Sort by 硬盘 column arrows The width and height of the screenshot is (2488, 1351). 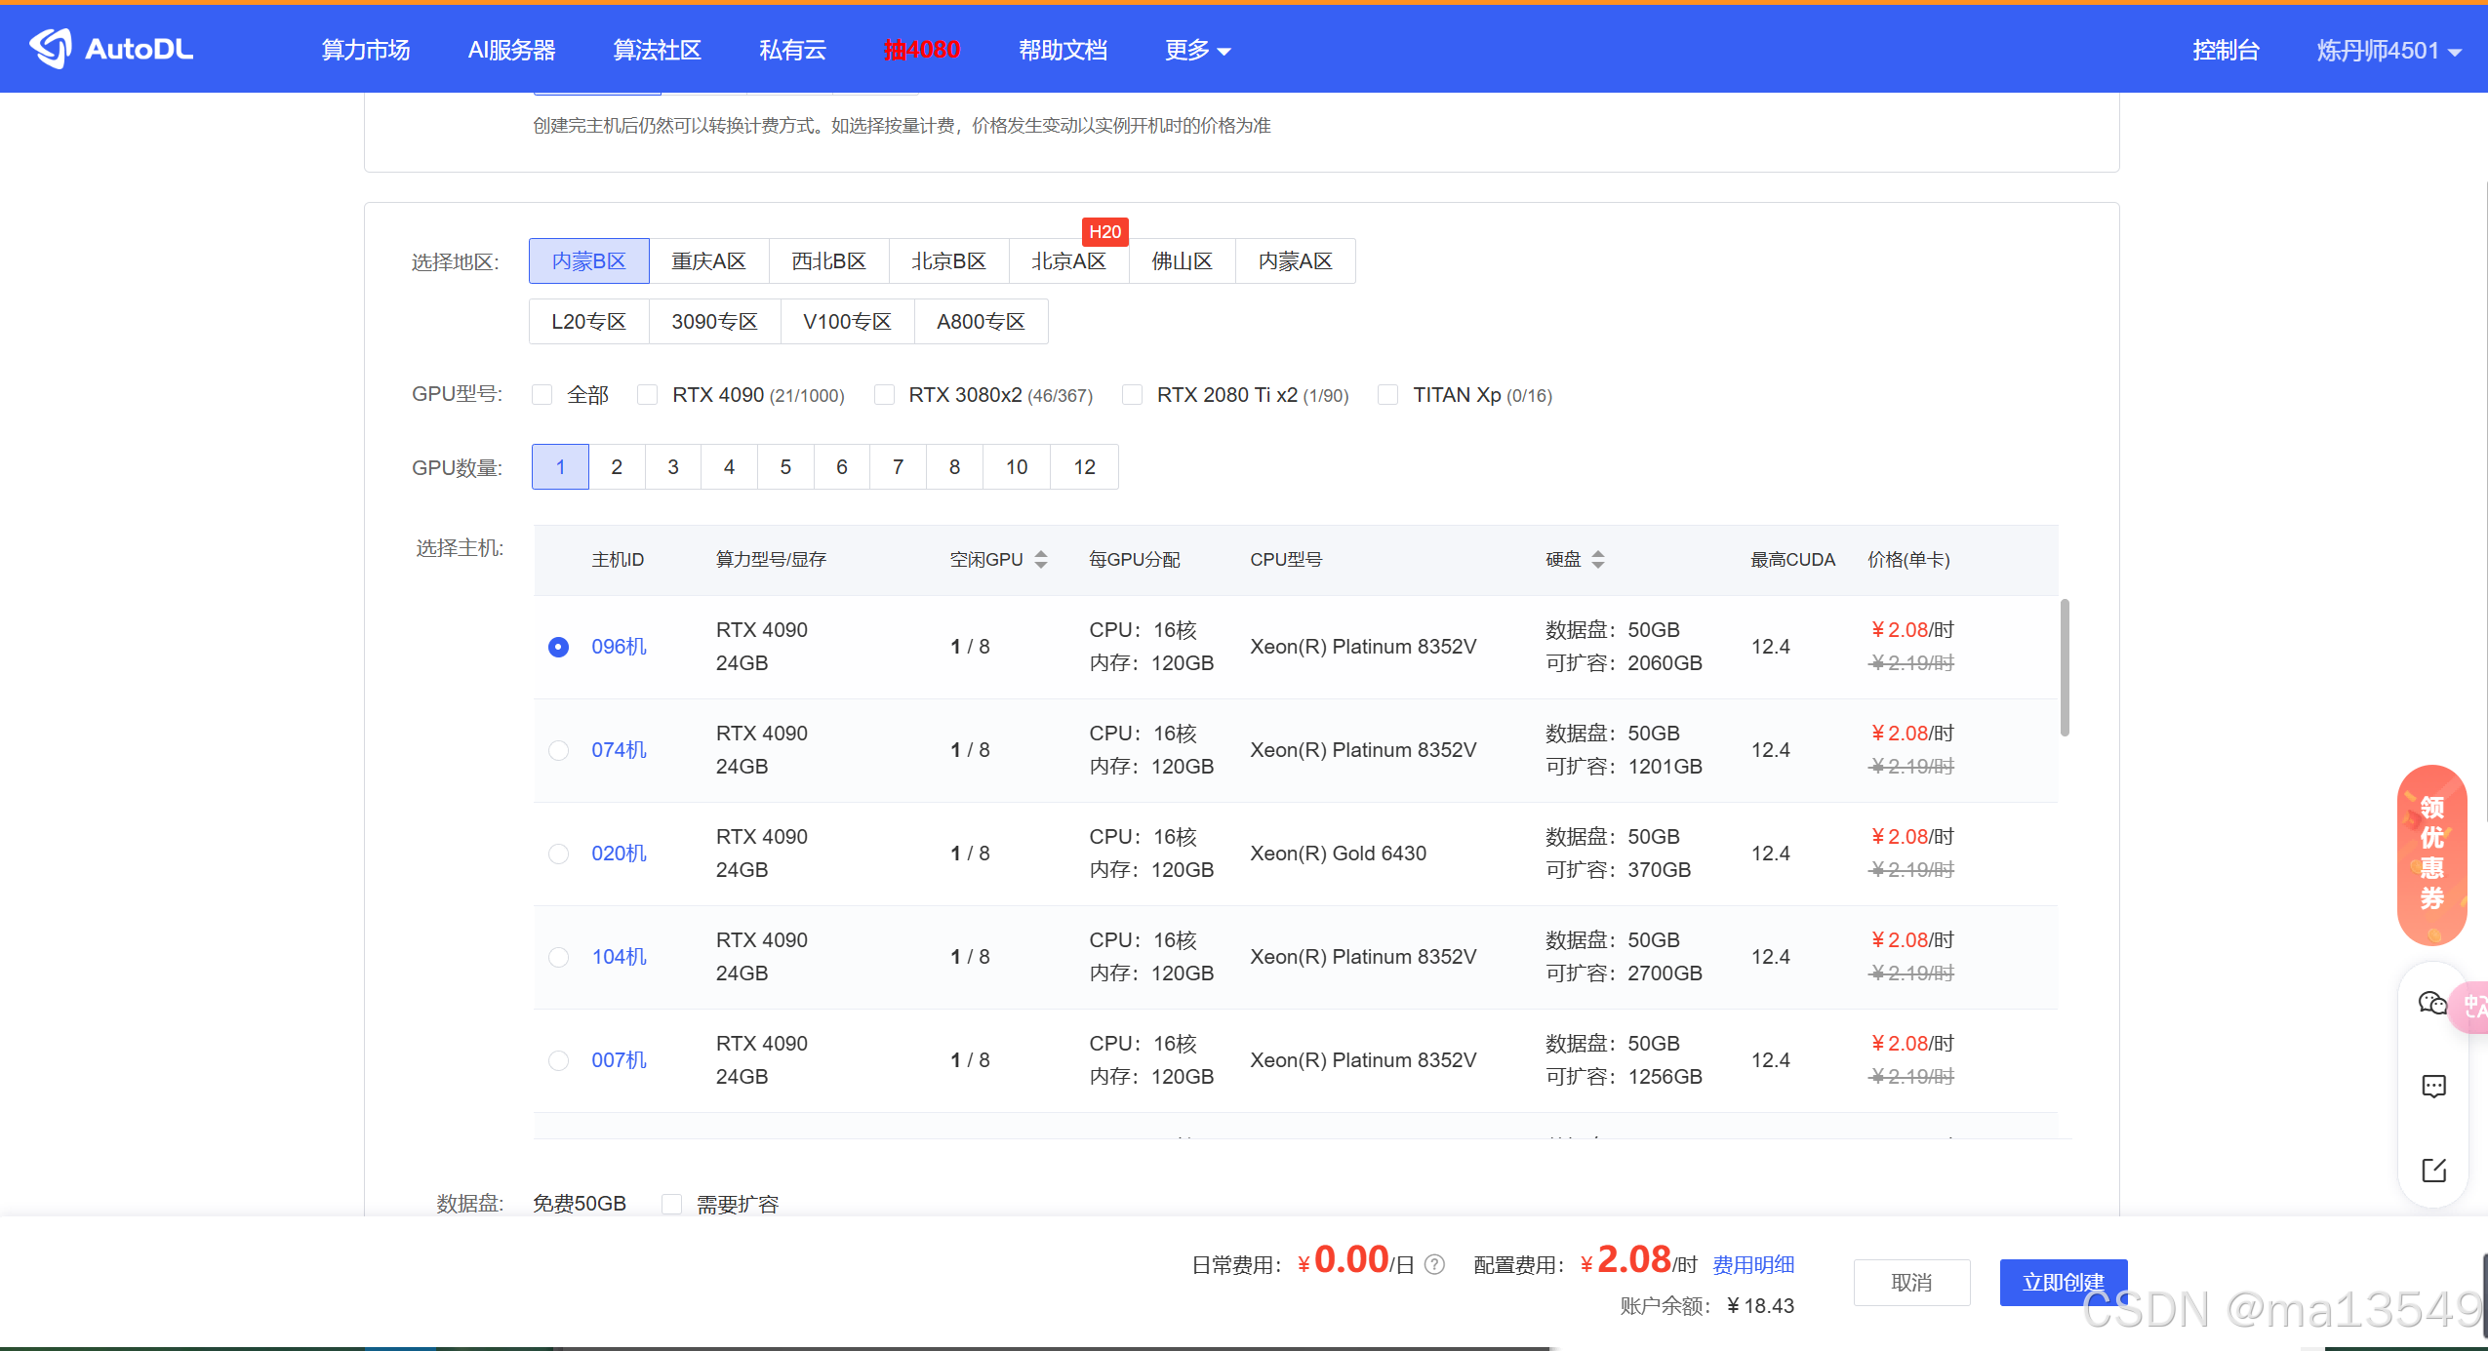(1597, 560)
